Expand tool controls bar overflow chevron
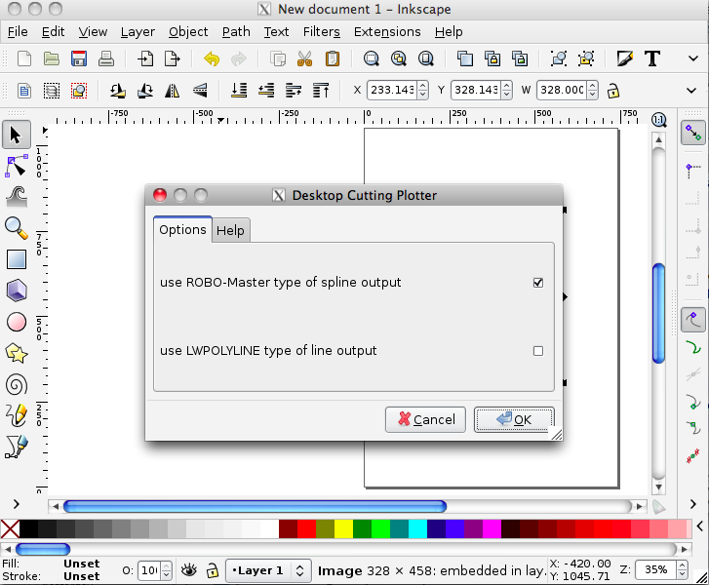This screenshot has width=709, height=585. (x=691, y=91)
